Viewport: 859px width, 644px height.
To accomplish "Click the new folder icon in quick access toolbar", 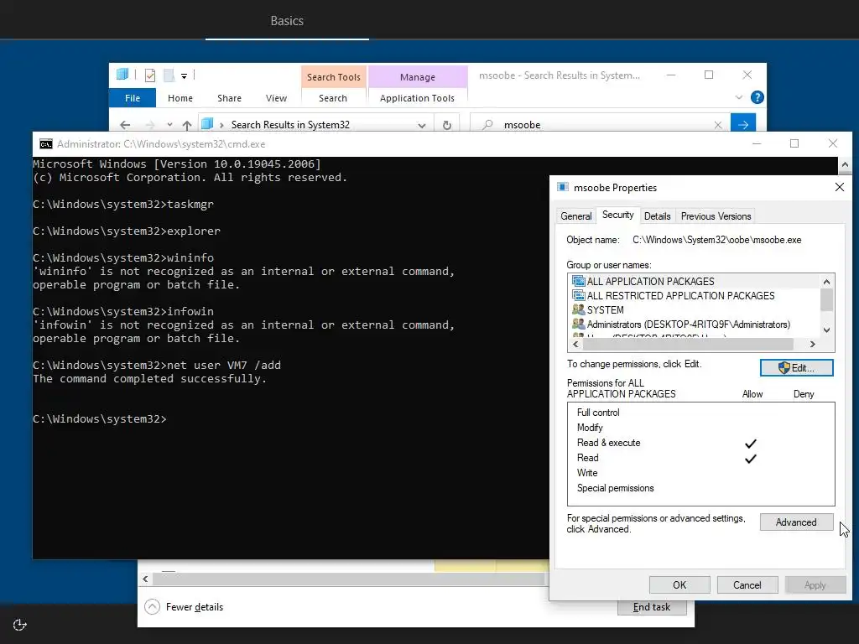I will click(169, 75).
